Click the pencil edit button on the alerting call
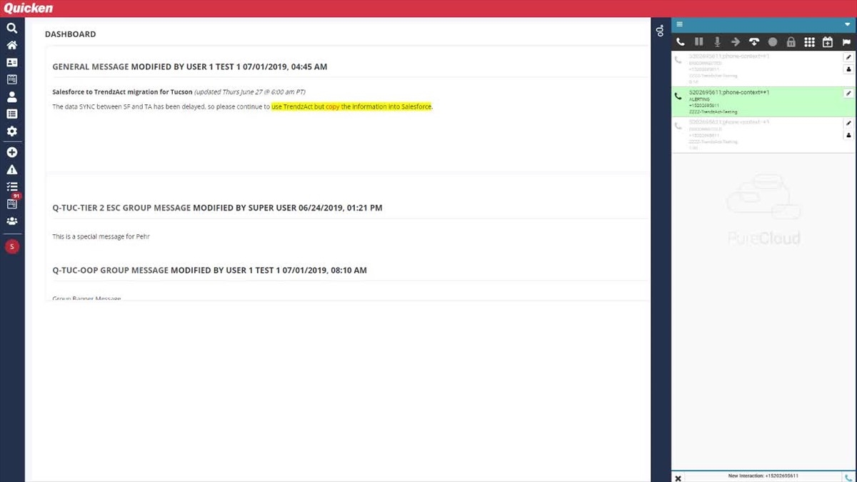The height and width of the screenshot is (482, 857). point(848,94)
